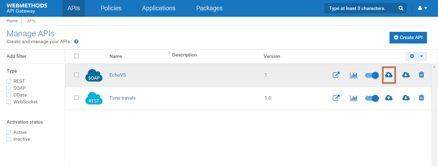Viewport: 438px width, 166px height.
Task: Delete Time travels with trash icon
Action: pyautogui.click(x=421, y=98)
